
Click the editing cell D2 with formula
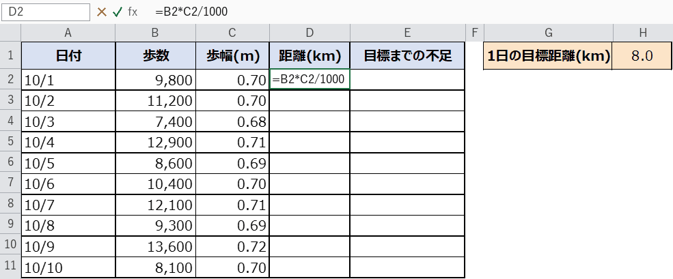pyautogui.click(x=310, y=80)
